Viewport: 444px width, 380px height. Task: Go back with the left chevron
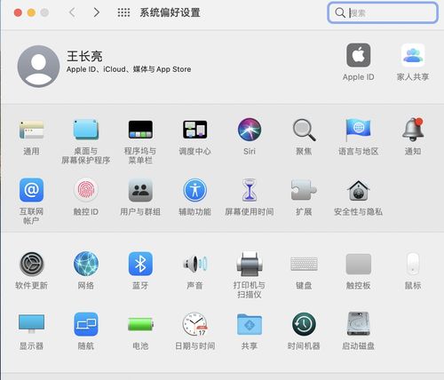pos(72,12)
